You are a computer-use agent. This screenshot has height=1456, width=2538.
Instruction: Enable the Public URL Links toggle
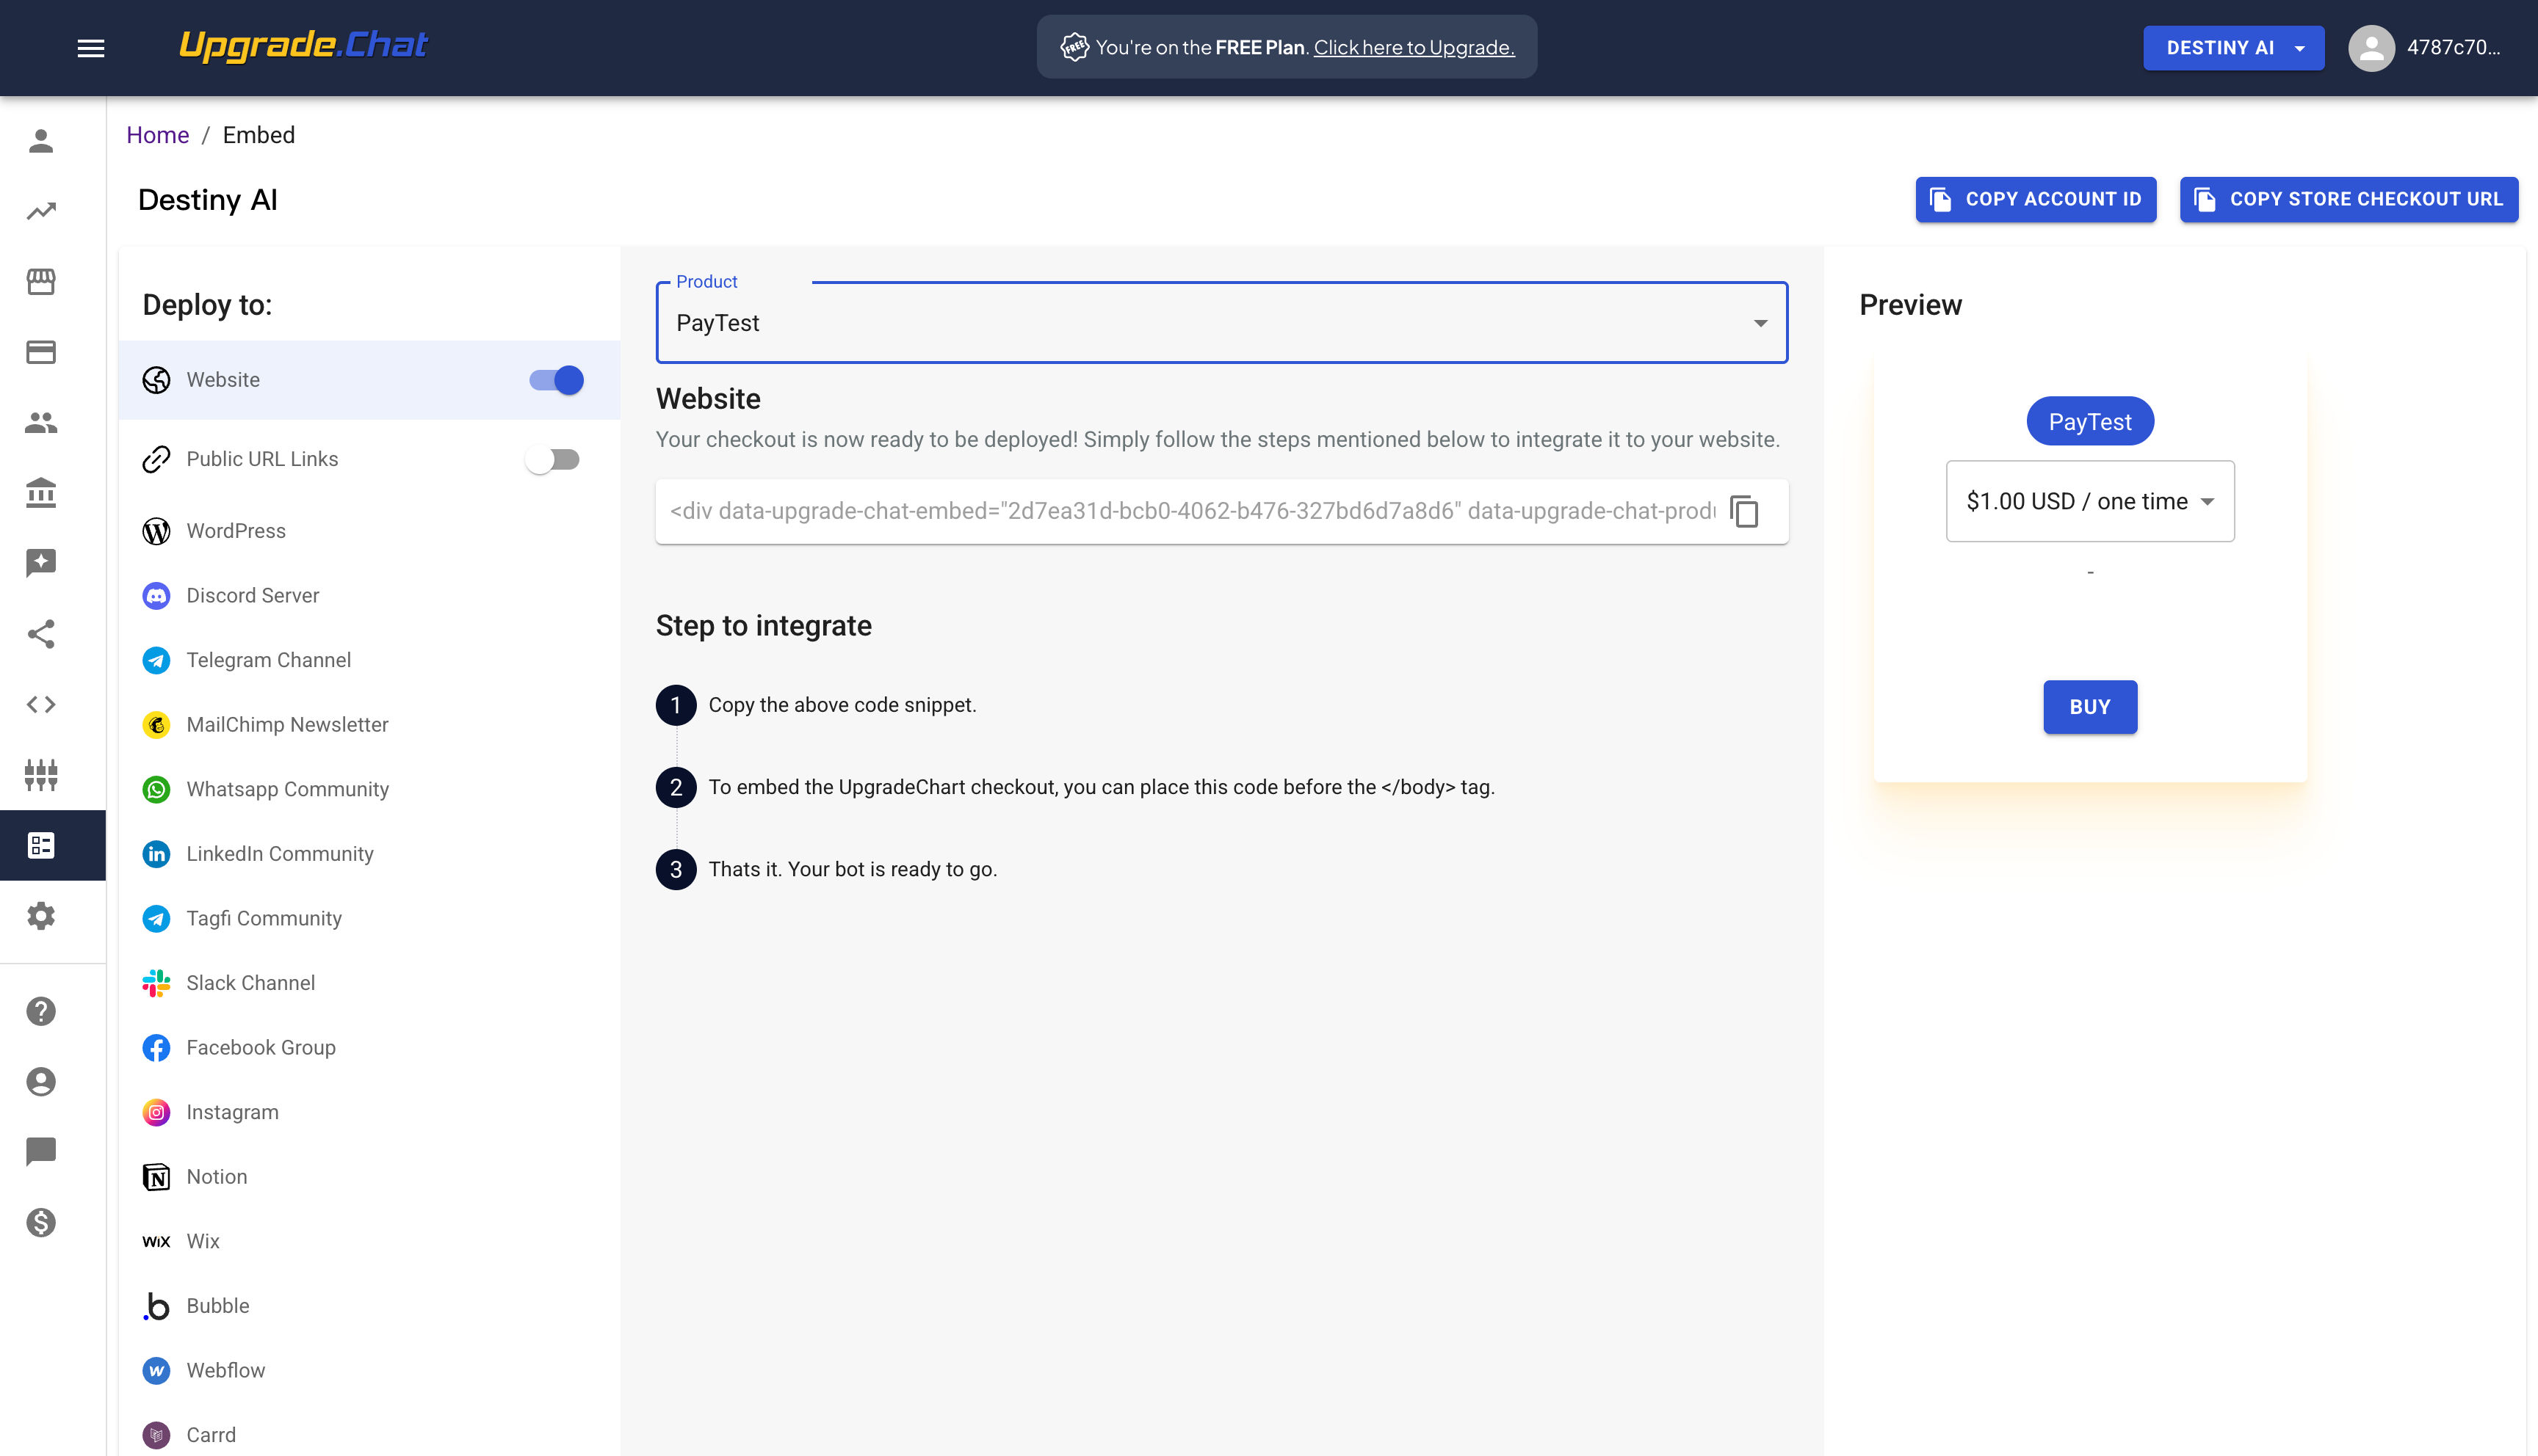click(553, 459)
